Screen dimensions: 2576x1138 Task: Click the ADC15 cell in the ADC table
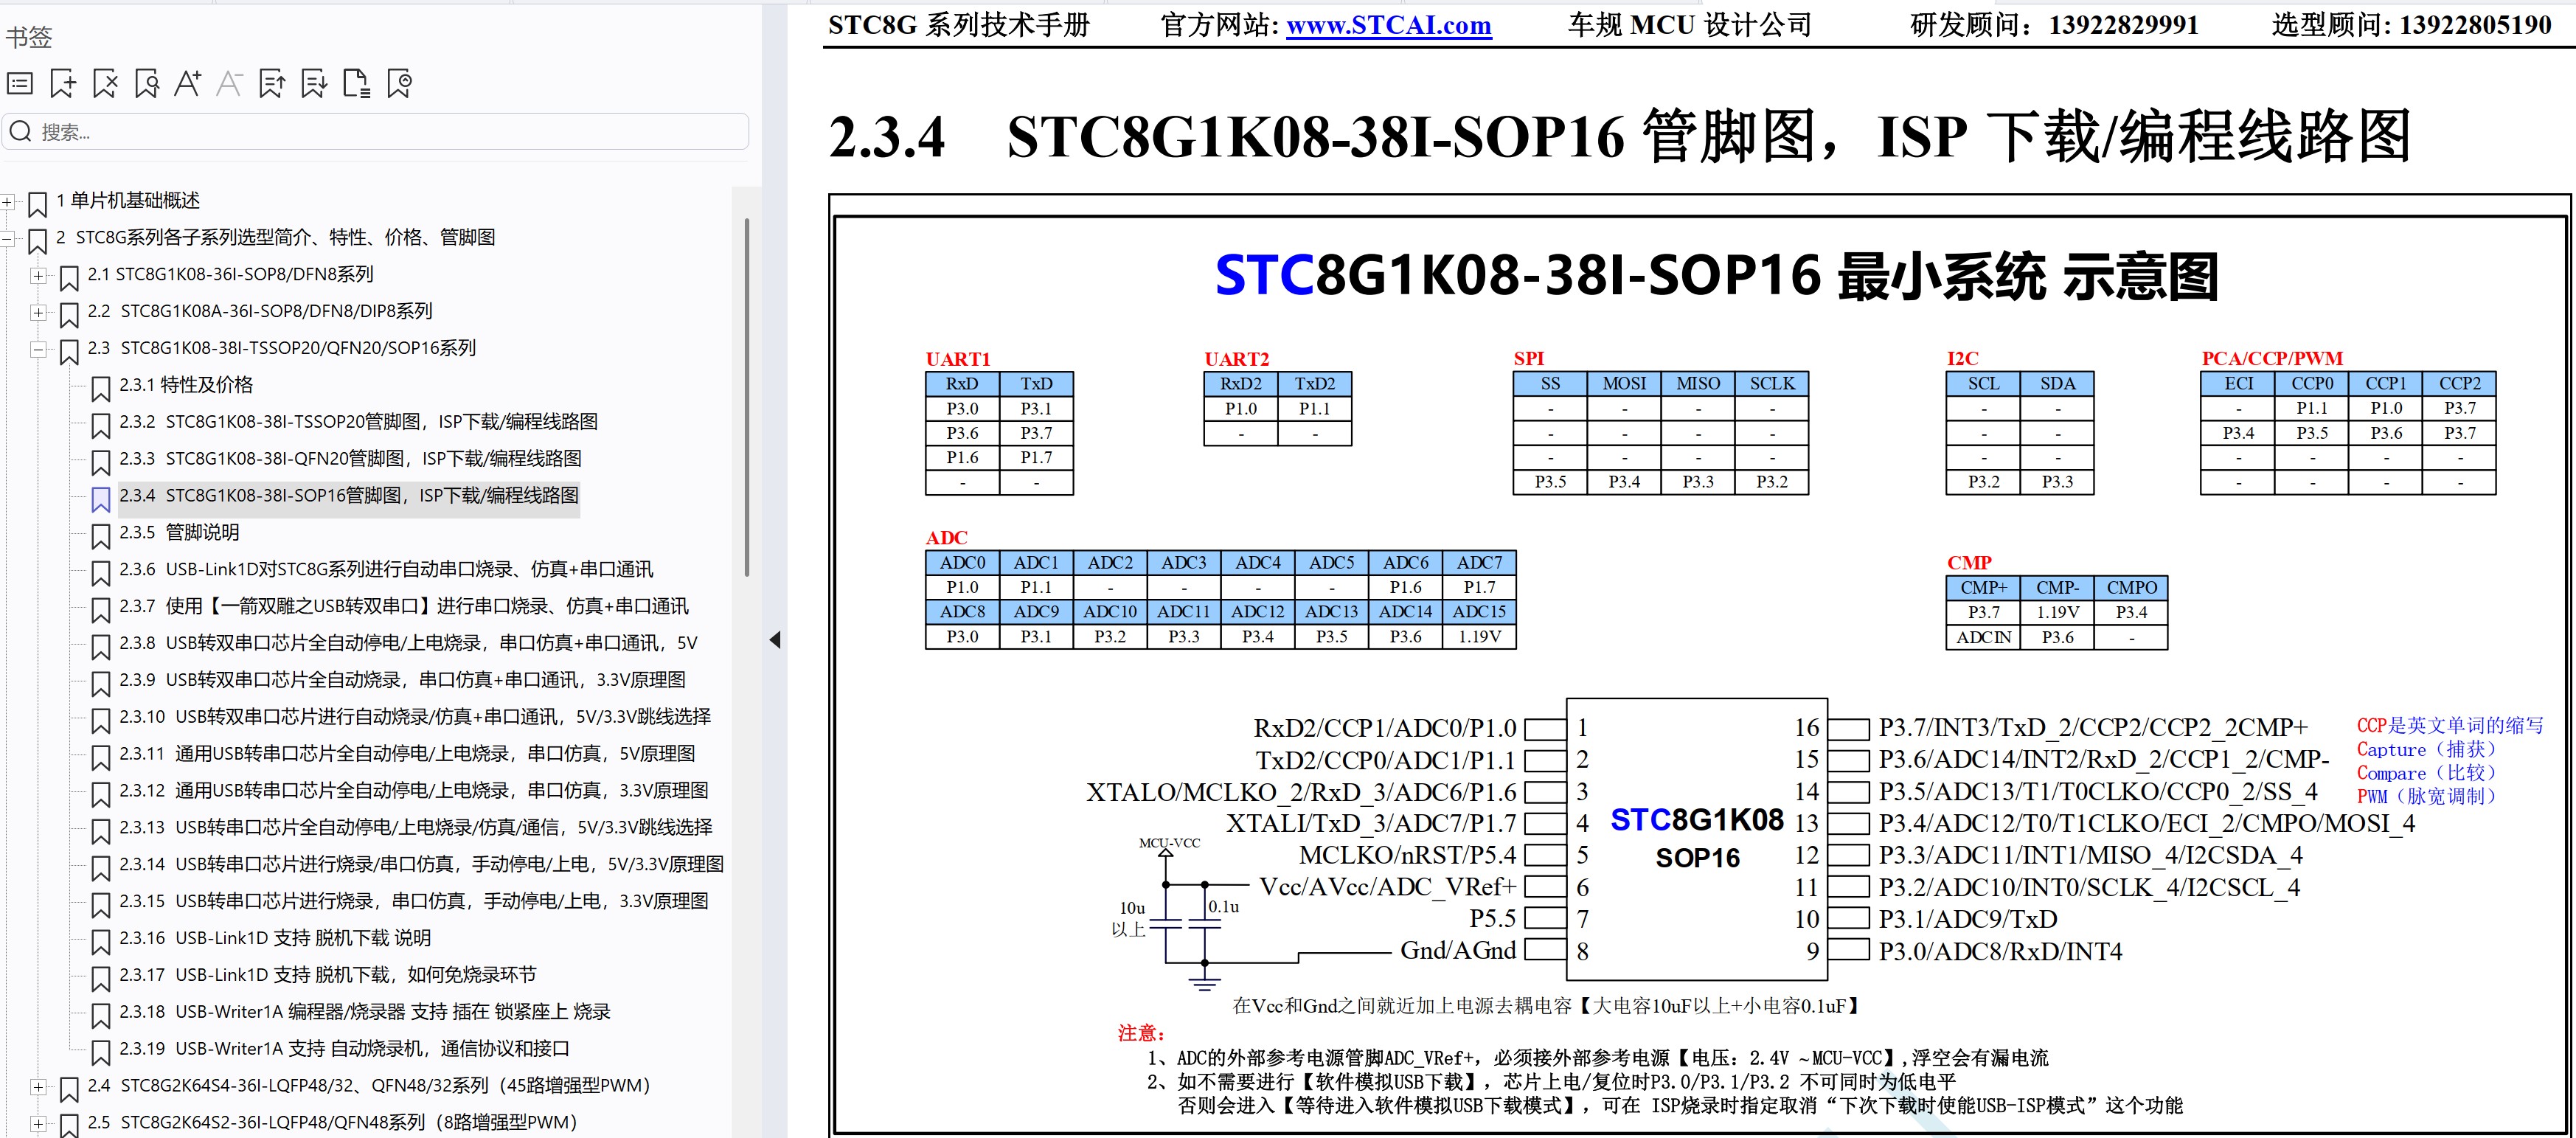click(x=1479, y=612)
